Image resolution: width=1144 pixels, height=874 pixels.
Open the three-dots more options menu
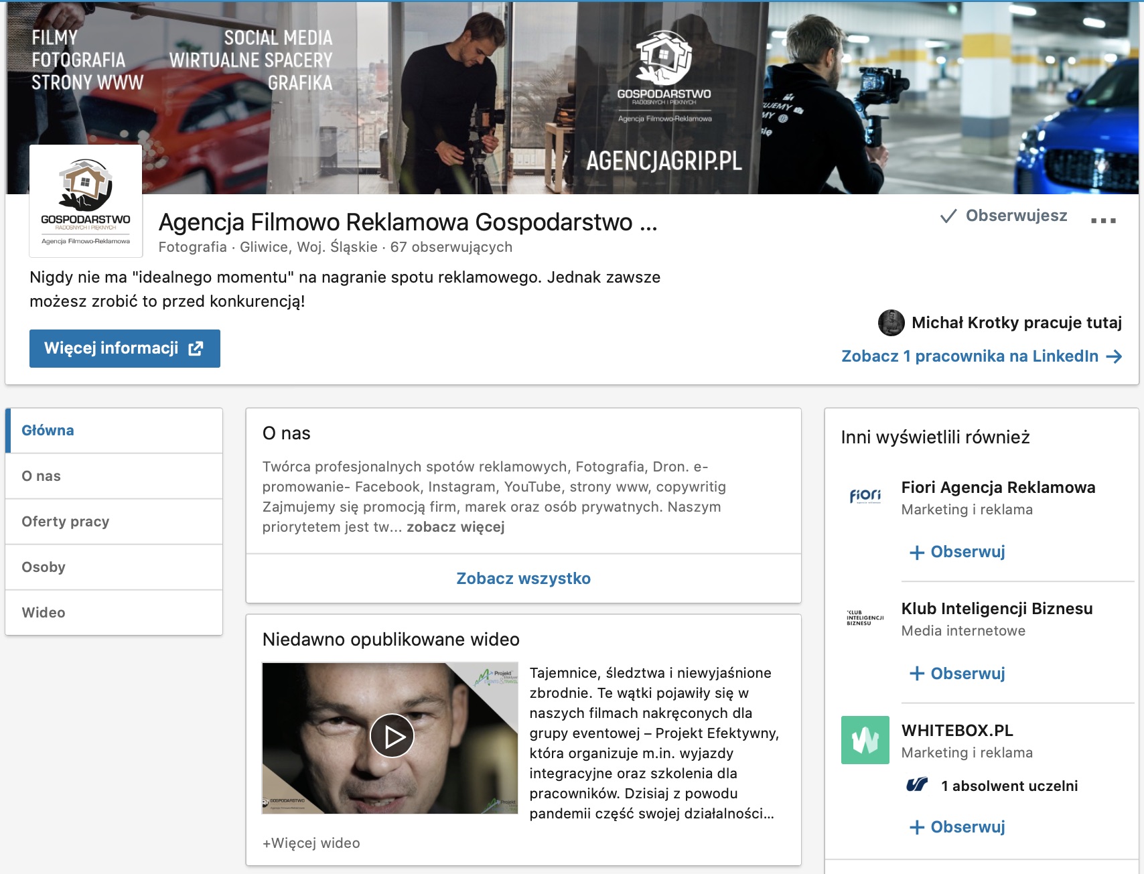click(1103, 220)
